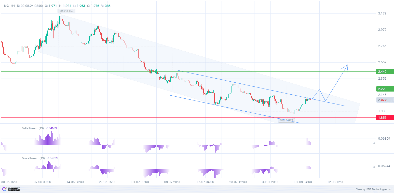The height and width of the screenshot is (193, 394).
Task: Click the green 2.440 price level tag
Action: pyautogui.click(x=385, y=72)
